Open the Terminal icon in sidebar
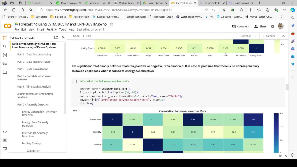The height and width of the screenshot is (167, 297). [5, 149]
